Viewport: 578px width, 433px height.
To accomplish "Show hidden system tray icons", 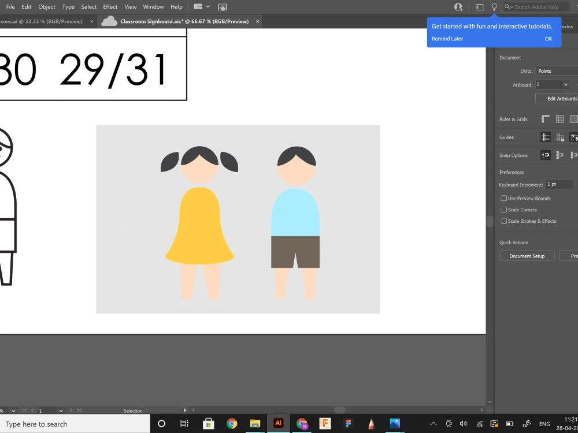I will 433,424.
